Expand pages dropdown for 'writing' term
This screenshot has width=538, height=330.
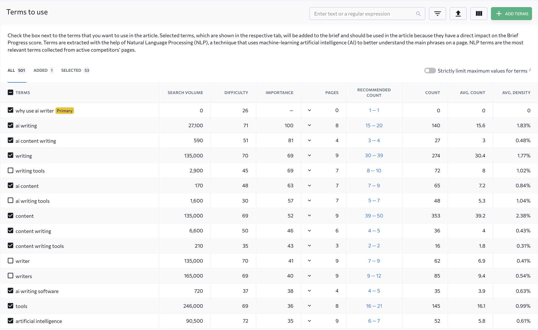(x=310, y=155)
